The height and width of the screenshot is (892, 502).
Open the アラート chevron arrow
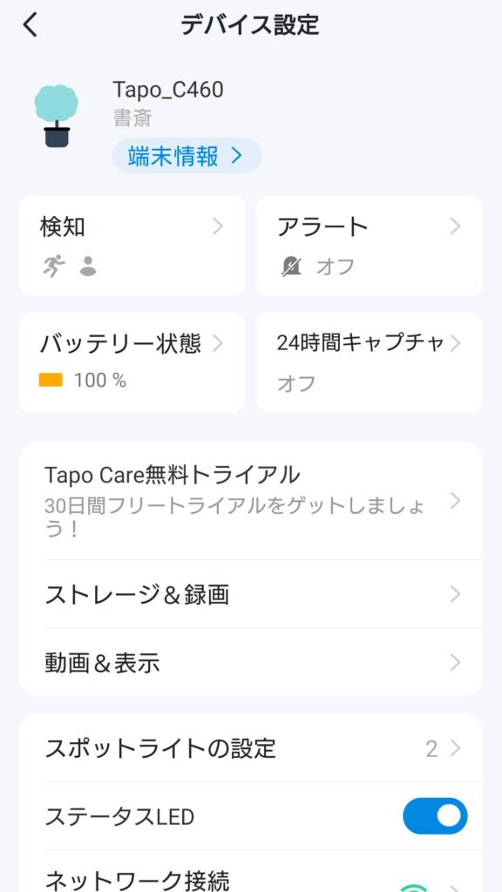(x=455, y=227)
